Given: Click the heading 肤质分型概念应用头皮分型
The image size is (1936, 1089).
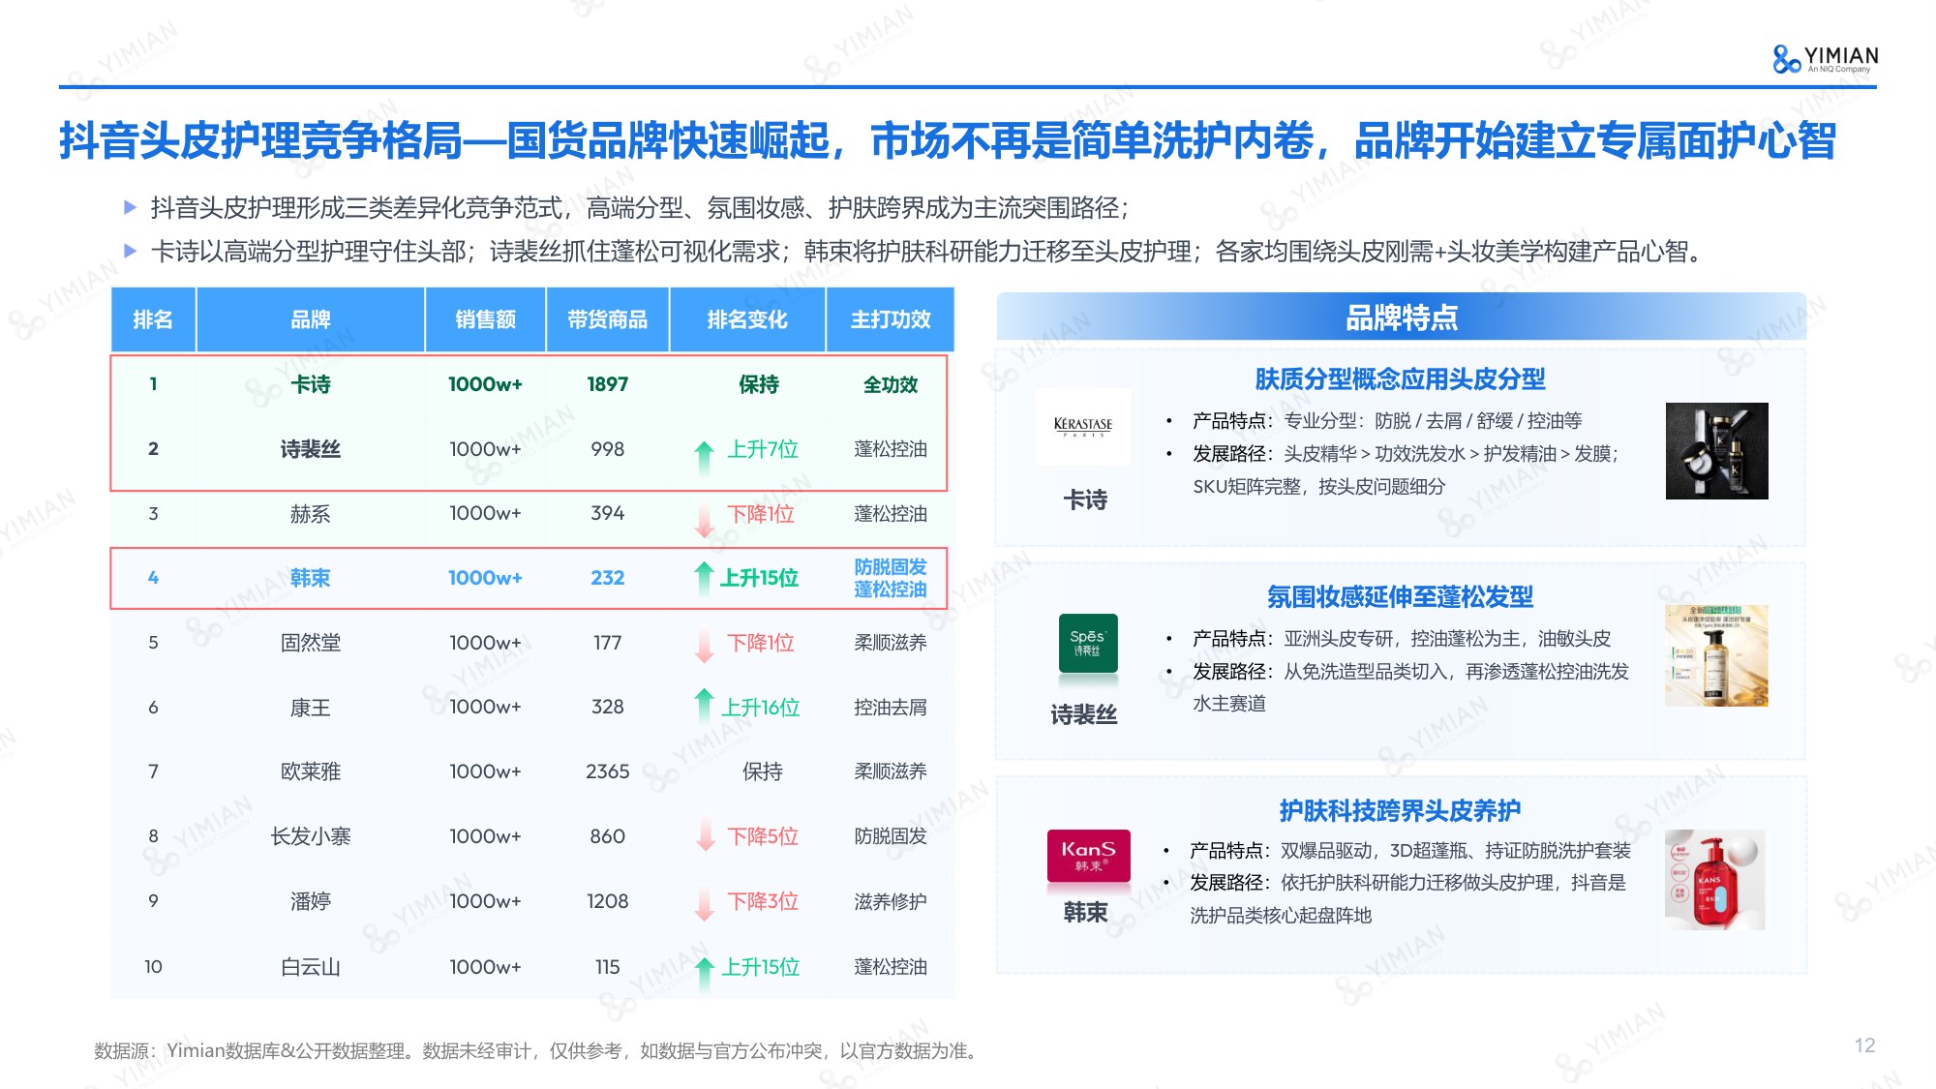Looking at the screenshot, I should pyautogui.click(x=1400, y=378).
